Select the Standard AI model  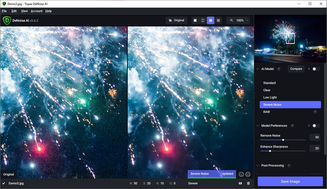290,83
